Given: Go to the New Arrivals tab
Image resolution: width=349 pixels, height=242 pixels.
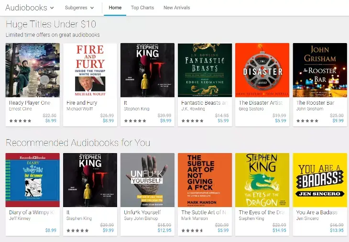Looking at the screenshot, I should [177, 8].
